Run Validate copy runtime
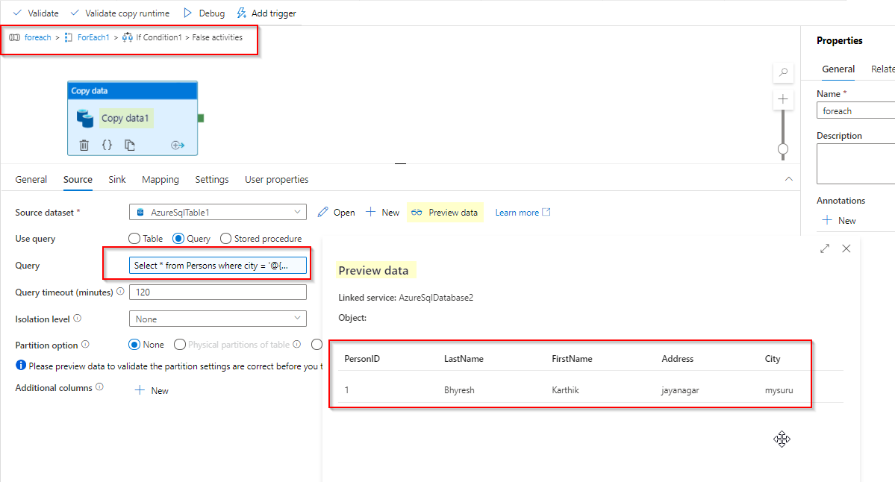This screenshot has height=482, width=895. pos(119,13)
